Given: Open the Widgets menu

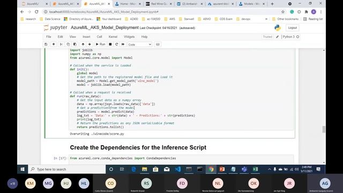Looking at the screenshot, I should click(129, 37).
